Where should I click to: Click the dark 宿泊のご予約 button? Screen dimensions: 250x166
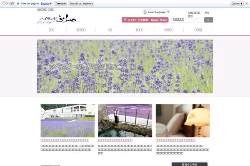point(190,164)
